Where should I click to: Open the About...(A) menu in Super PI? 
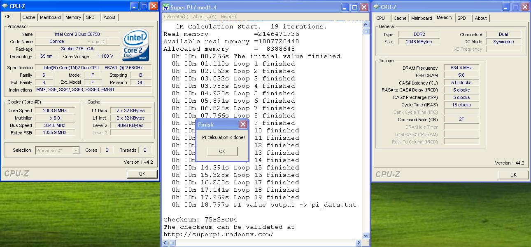(205, 16)
